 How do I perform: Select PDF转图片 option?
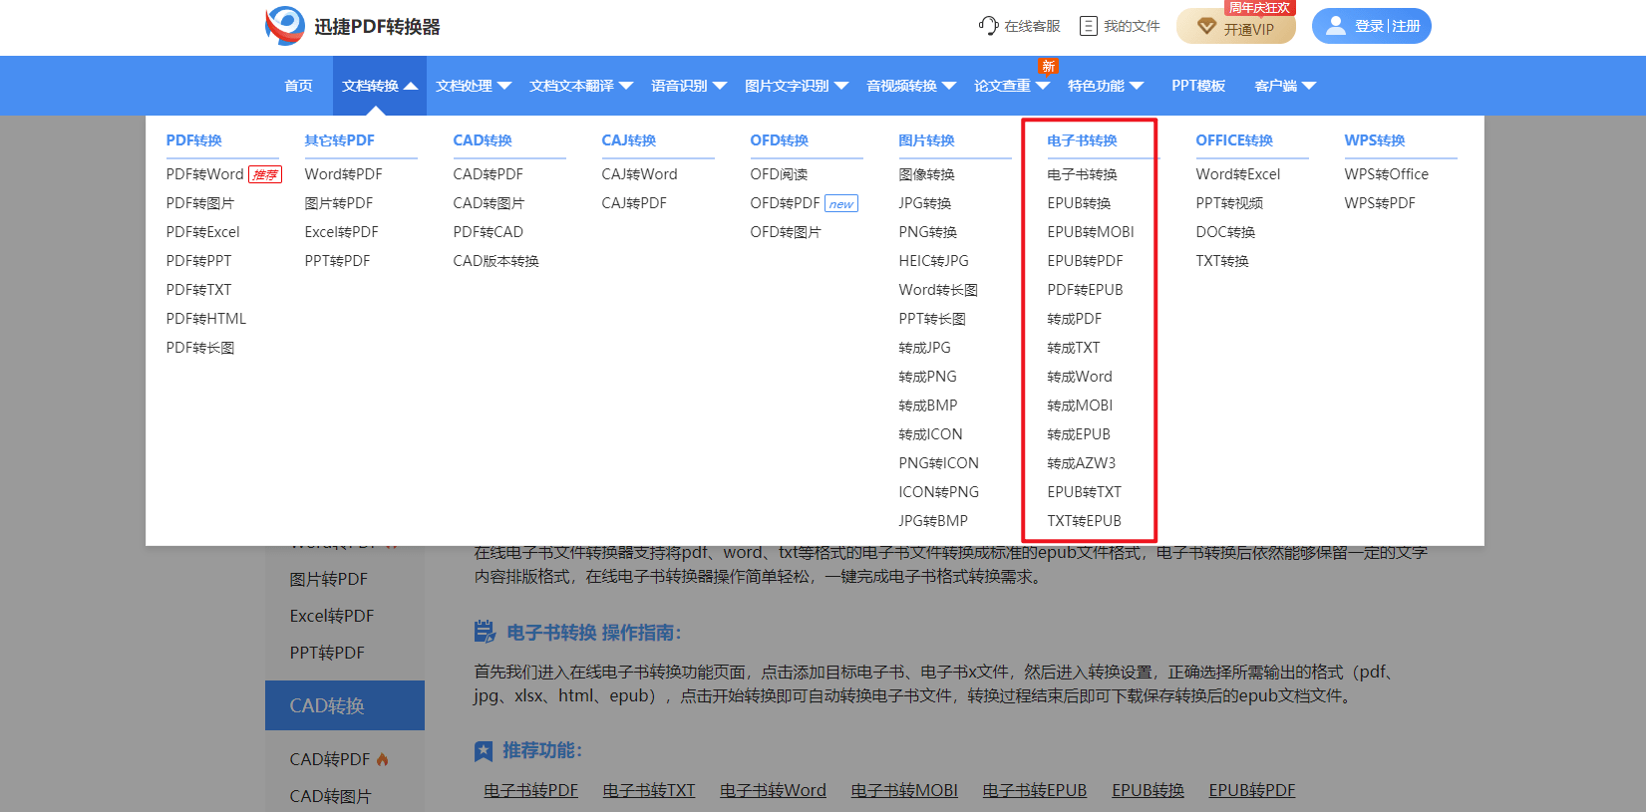pos(200,203)
